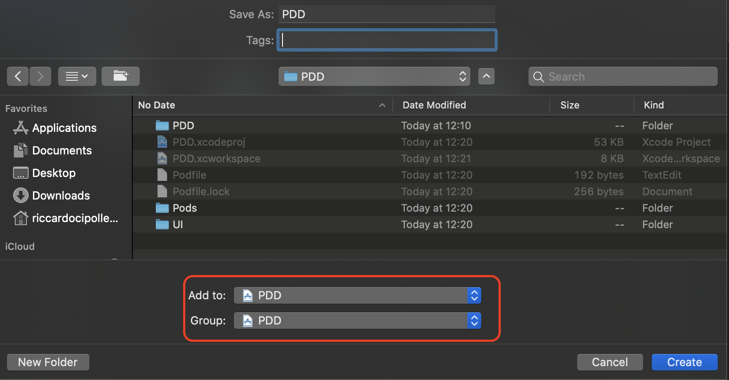Image resolution: width=729 pixels, height=380 pixels.
Task: Go forward with the right chevron button
Action: pyautogui.click(x=40, y=76)
